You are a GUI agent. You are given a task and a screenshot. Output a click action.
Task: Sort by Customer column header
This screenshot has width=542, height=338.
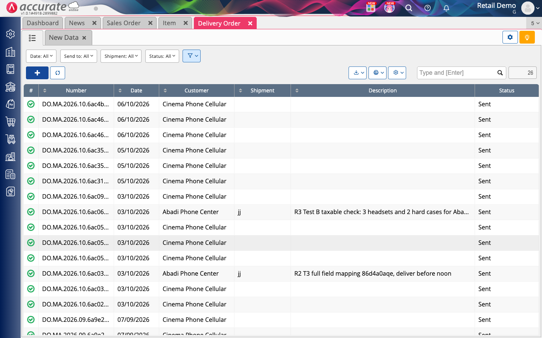pos(196,91)
